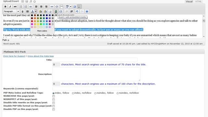Select the index, nofollow radio button
Image resolution: width=208 pixels, height=117 pixels.
click(73, 93)
